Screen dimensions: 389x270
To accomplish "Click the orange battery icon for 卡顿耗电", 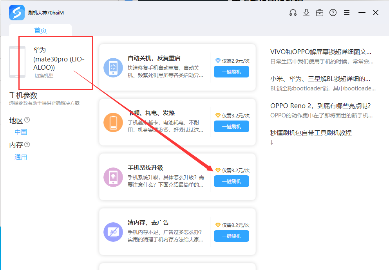I will (x=113, y=122).
